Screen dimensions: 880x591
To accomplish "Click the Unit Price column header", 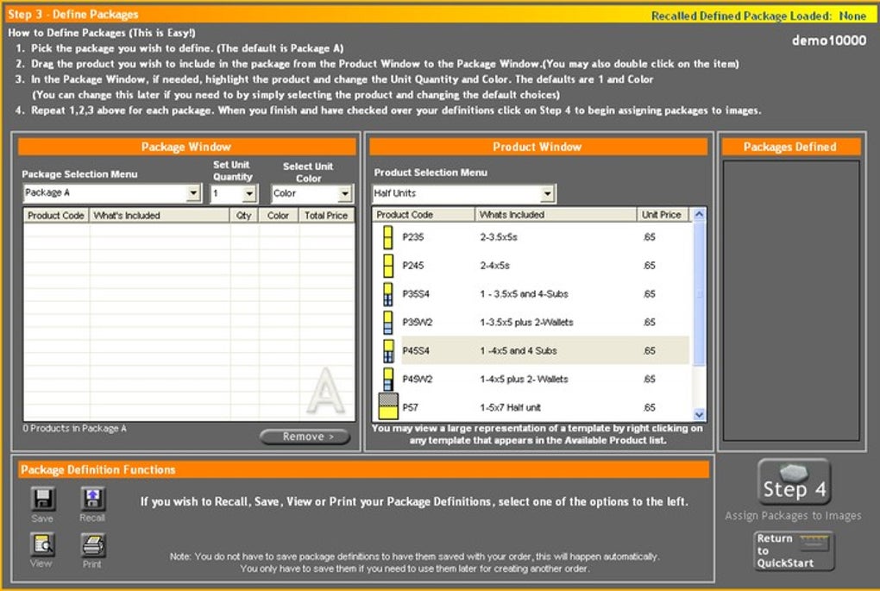I will tap(661, 214).
